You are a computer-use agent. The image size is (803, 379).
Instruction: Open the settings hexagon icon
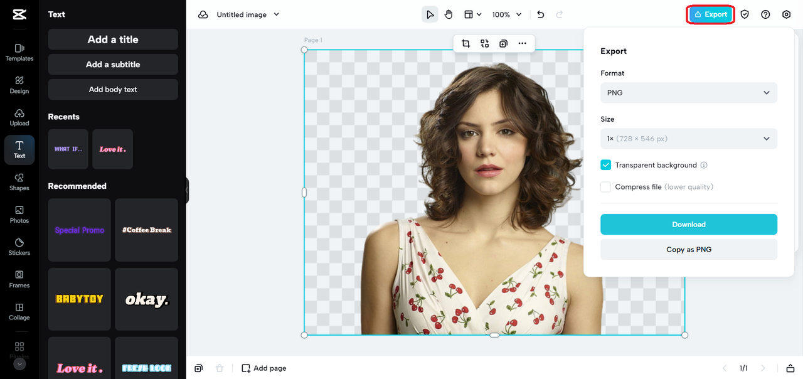[x=786, y=14]
